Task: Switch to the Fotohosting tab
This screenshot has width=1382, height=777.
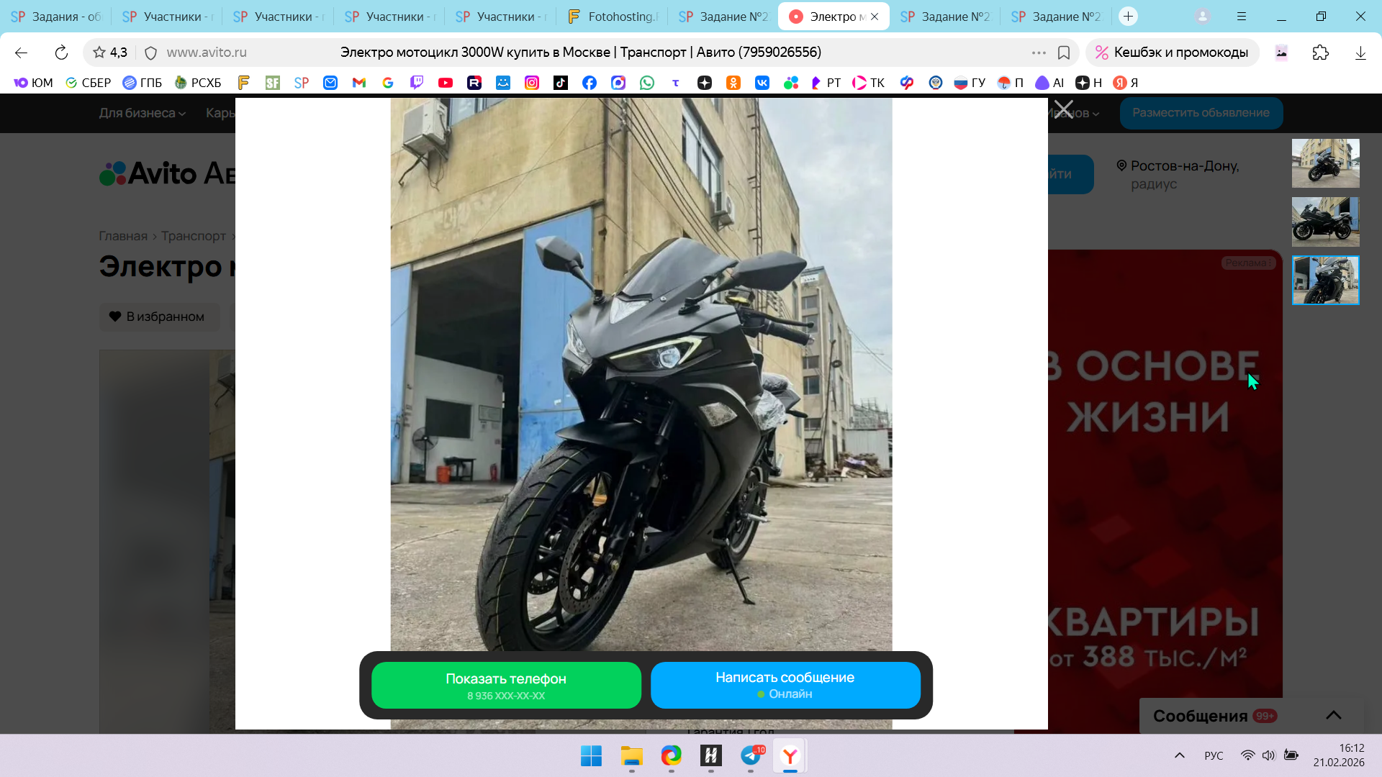Action: (614, 16)
